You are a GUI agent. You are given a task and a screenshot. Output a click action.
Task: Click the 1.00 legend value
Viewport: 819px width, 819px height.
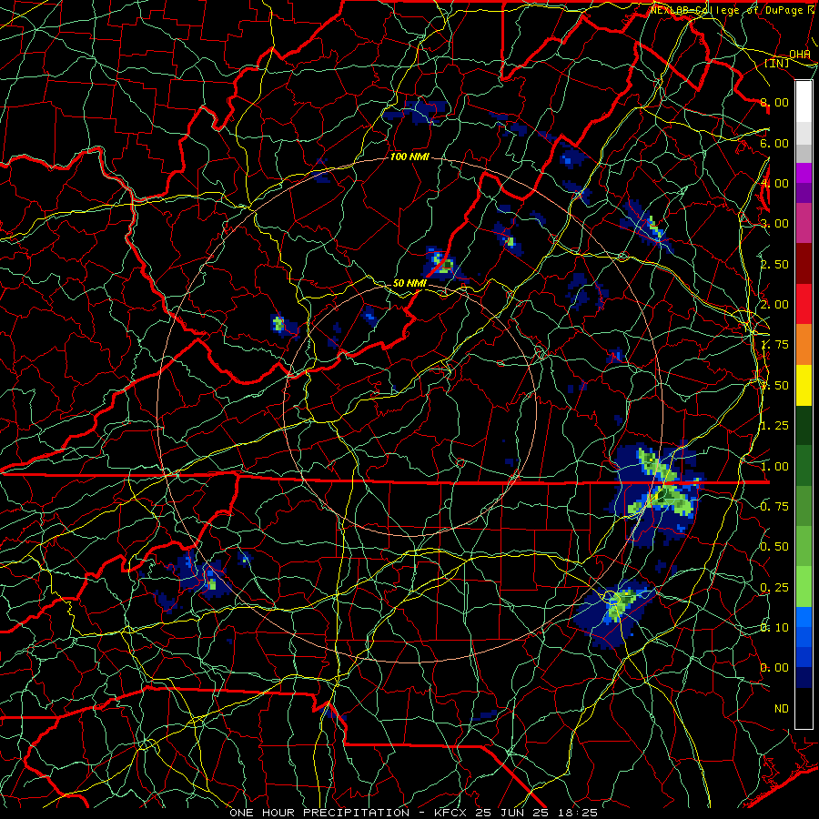[x=774, y=467]
